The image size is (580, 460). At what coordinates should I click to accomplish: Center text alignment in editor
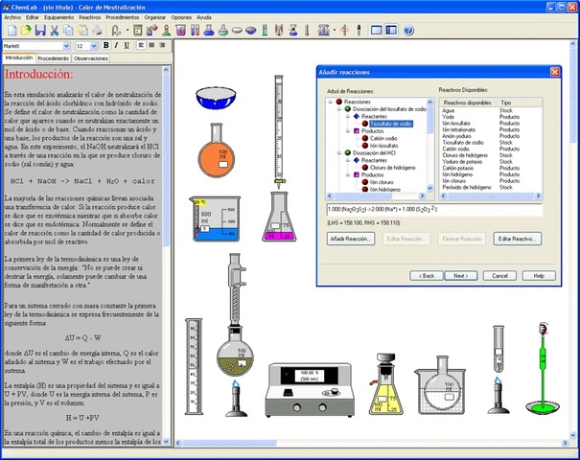[x=151, y=45]
